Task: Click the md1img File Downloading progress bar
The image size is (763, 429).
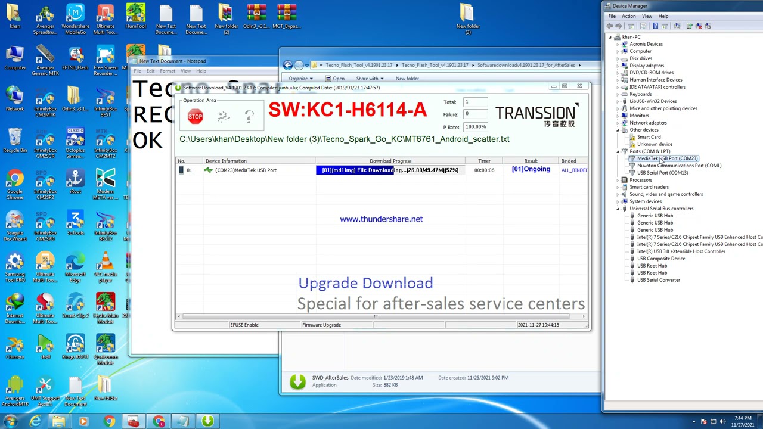Action: click(390, 170)
